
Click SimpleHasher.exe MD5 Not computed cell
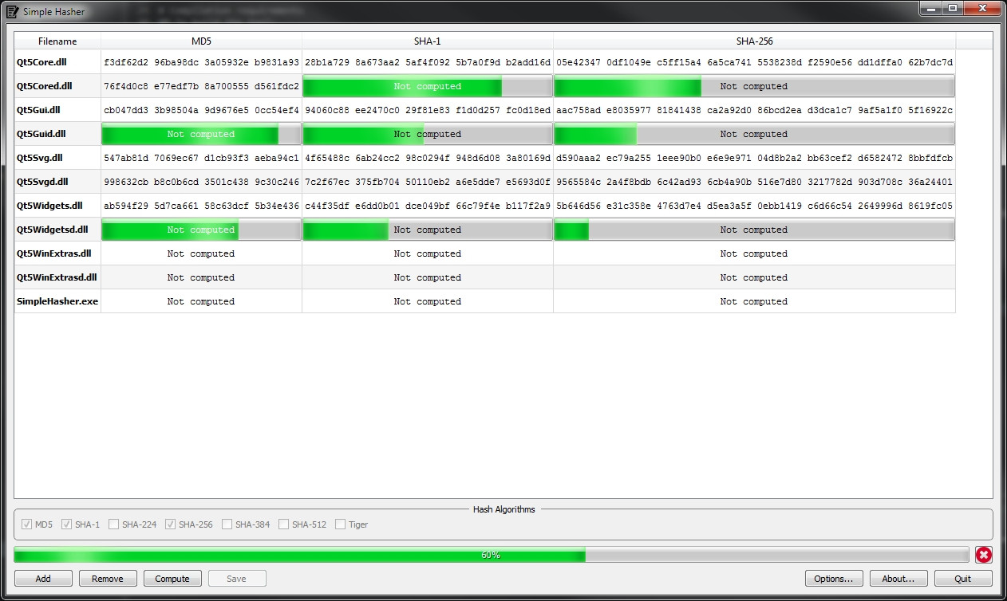coord(201,301)
